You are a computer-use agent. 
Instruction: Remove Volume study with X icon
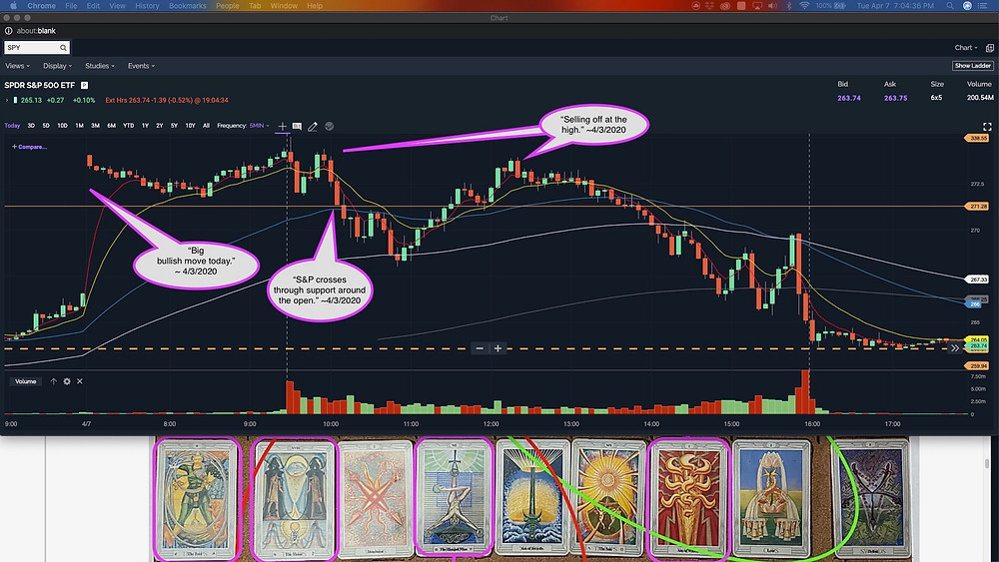pos(80,381)
